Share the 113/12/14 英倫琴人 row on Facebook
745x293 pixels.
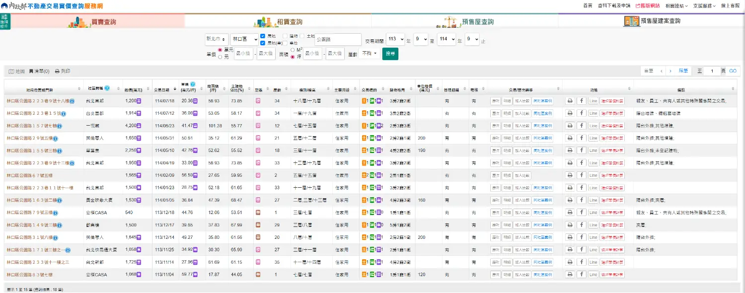pos(581,237)
